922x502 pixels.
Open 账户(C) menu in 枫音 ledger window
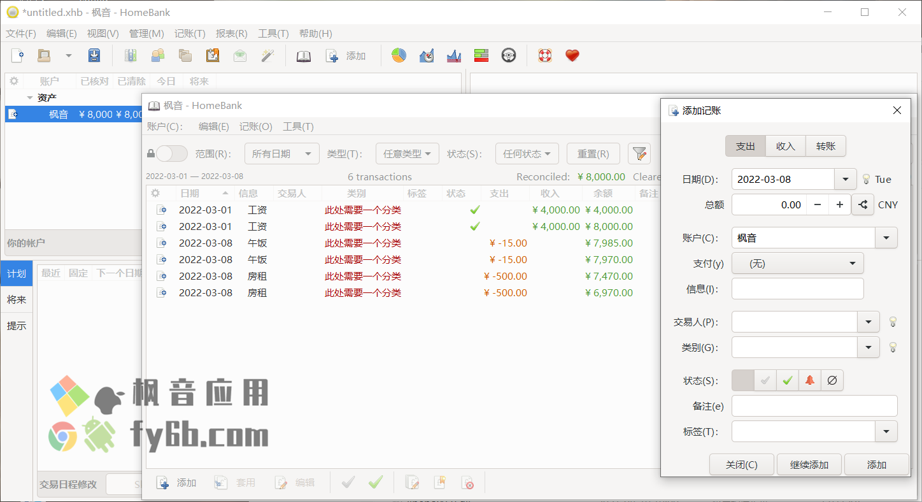165,127
